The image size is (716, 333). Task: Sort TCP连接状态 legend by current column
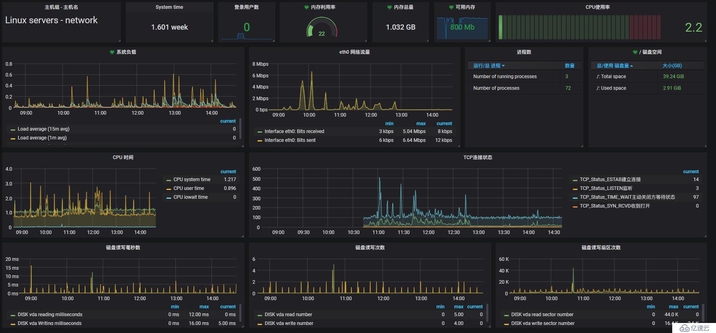691,172
